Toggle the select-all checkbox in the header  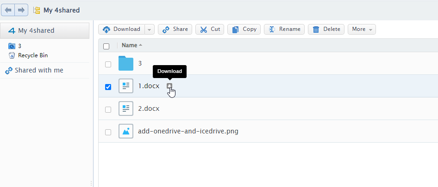[x=106, y=46]
